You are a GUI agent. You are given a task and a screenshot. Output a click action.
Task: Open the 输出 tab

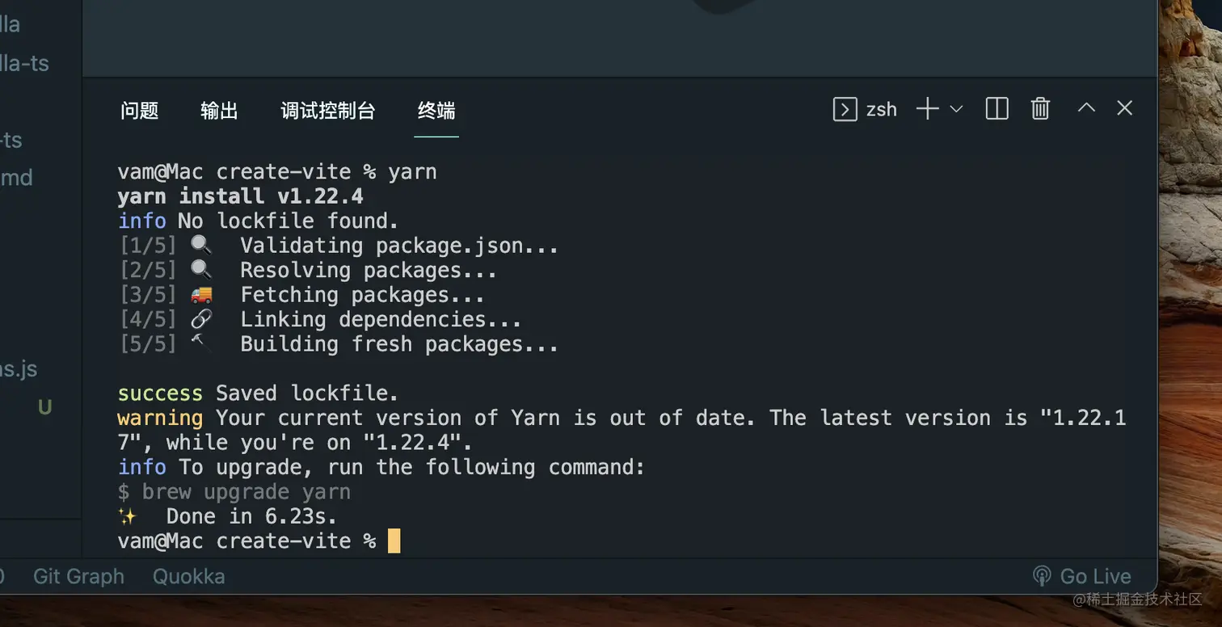click(219, 111)
